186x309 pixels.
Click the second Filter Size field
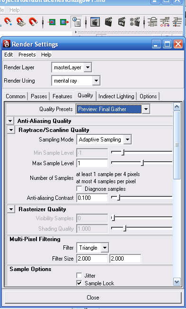[125, 259]
